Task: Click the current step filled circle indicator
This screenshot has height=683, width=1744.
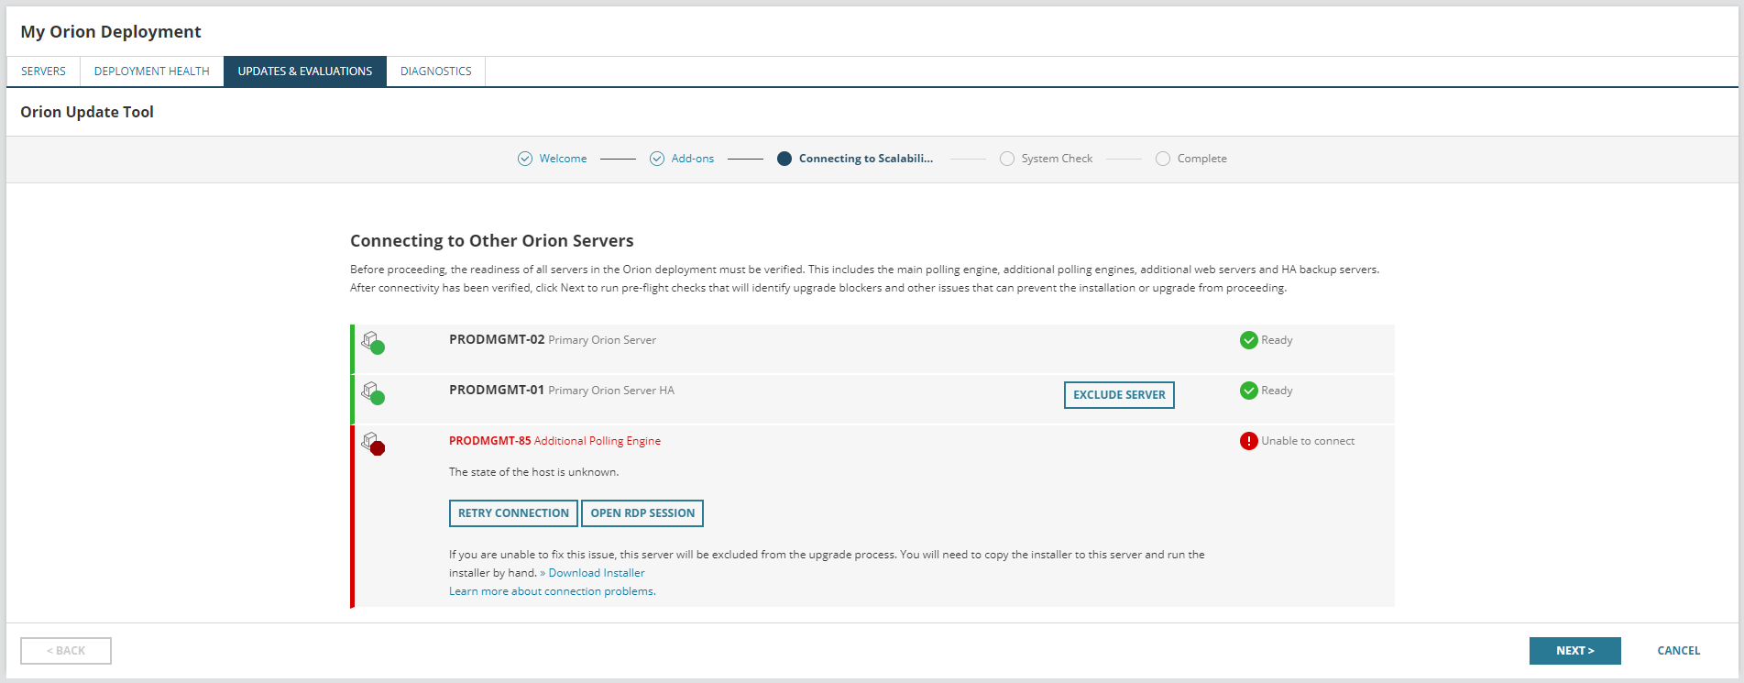Action: click(x=784, y=159)
